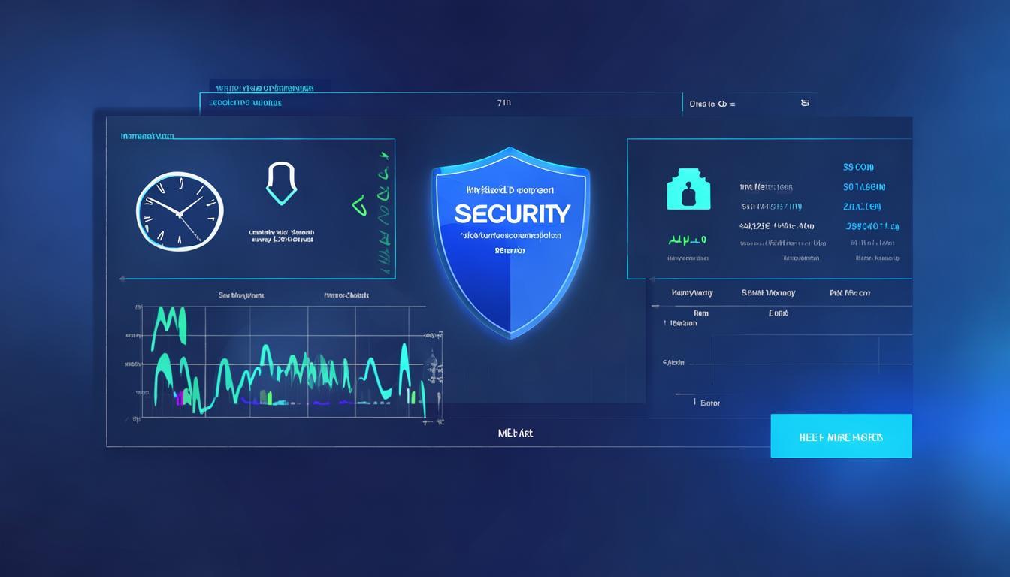
Task: Click the green chevron beside vertical text
Action: tap(358, 203)
